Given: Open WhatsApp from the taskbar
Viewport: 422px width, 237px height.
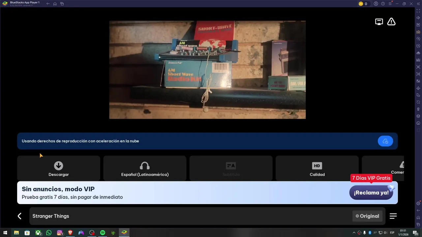Looking at the screenshot, I should pyautogui.click(x=49, y=233).
